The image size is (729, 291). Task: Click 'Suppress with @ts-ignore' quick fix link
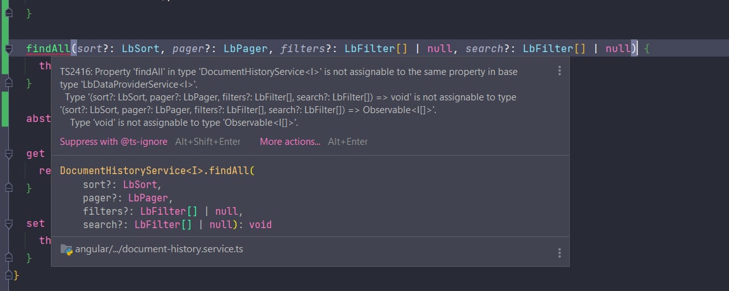(113, 142)
